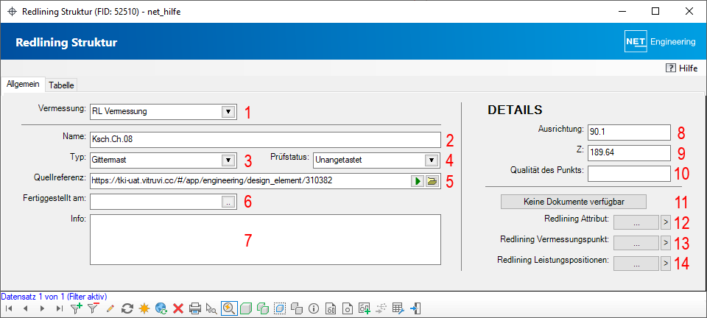The width and height of the screenshot is (707, 318).
Task: Open date picker for Fertiggestellt am
Action: tap(228, 202)
